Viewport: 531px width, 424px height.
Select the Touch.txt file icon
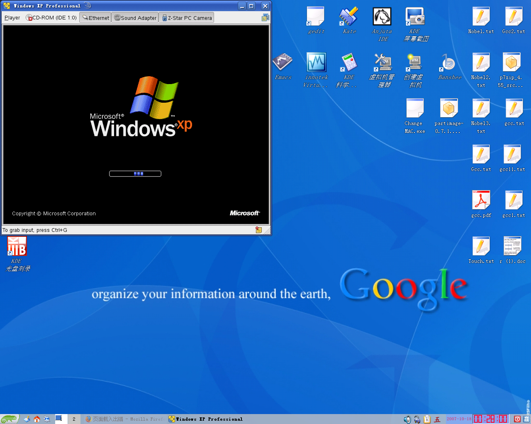coord(481,251)
